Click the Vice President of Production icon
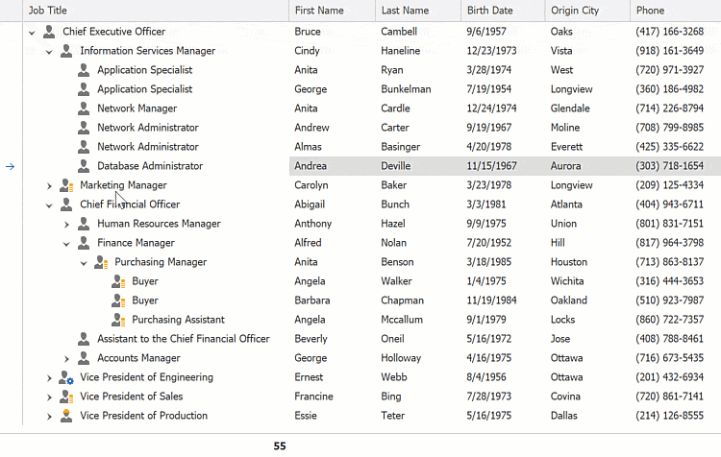Image resolution: width=721 pixels, height=457 pixels. 66,416
